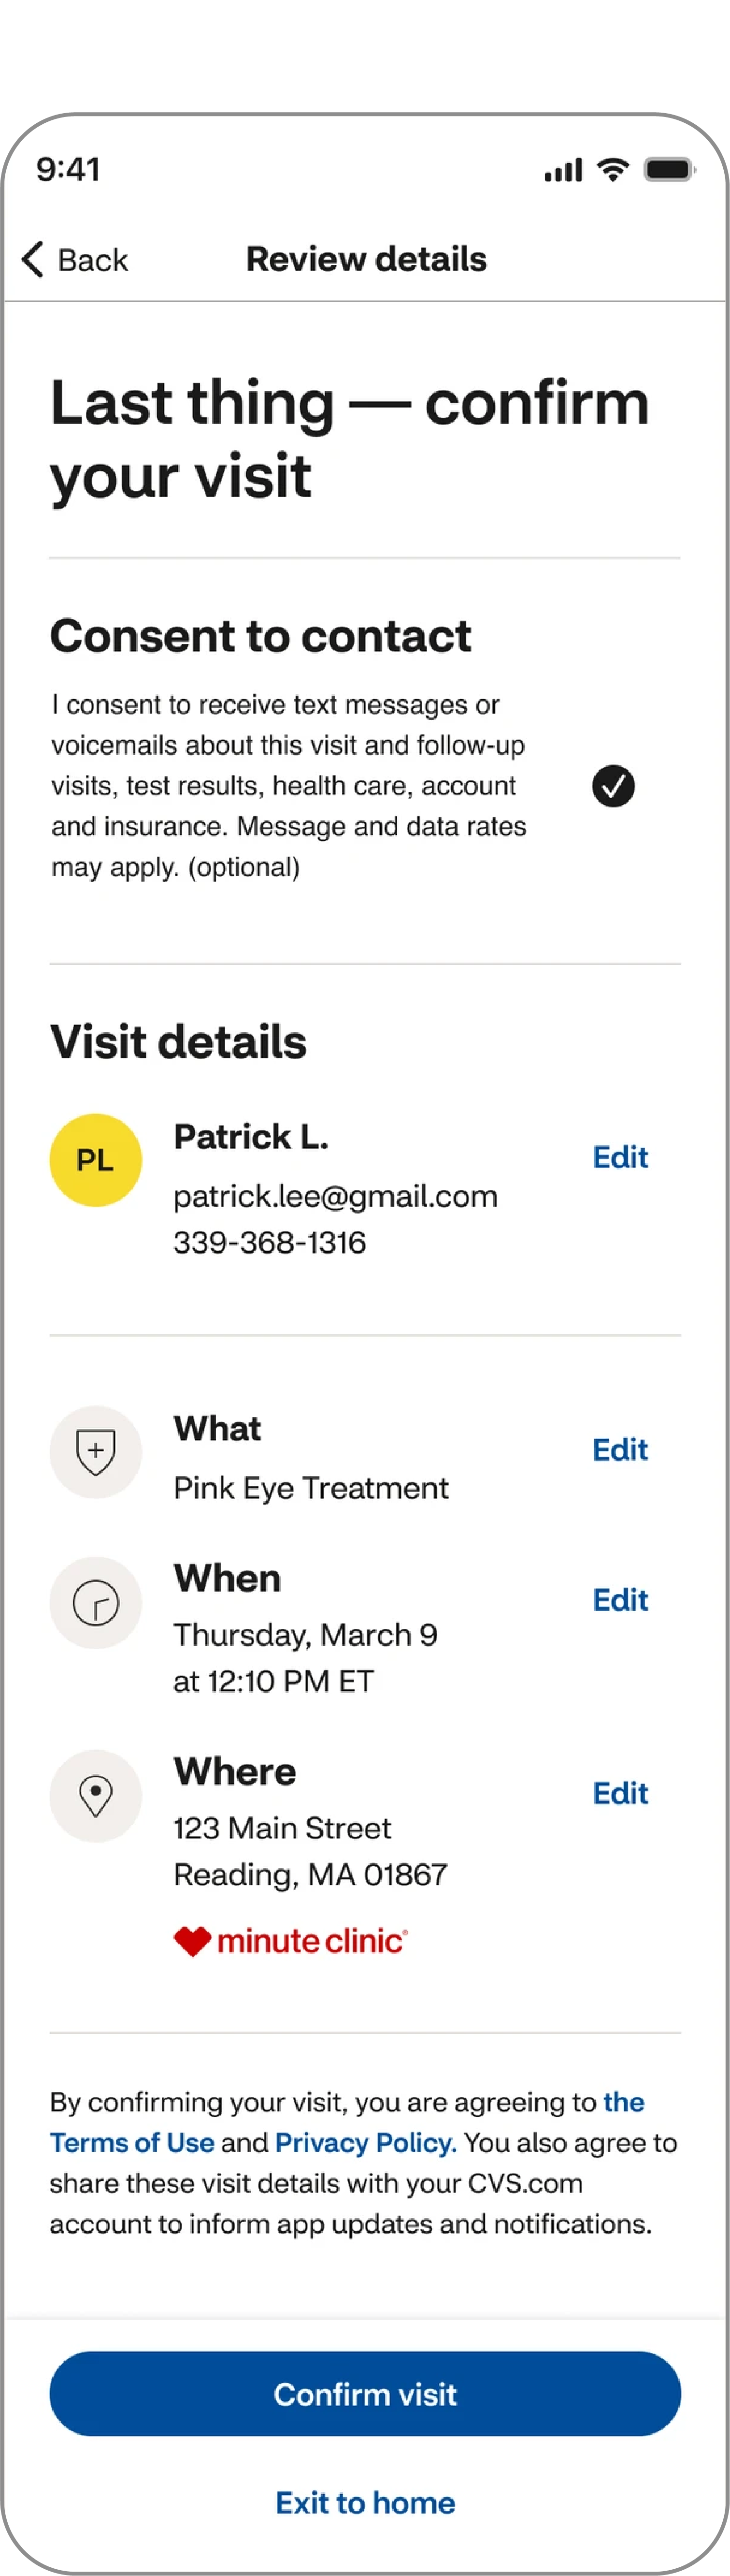Screen dimensions: 730x2576
Task: Click the red heart MinuteClinic logo
Action: [x=291, y=1941]
